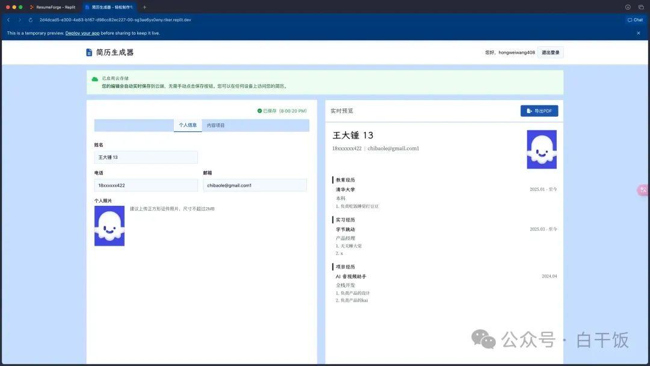
Task: Click the '产品经理' role text
Action: click(345, 238)
